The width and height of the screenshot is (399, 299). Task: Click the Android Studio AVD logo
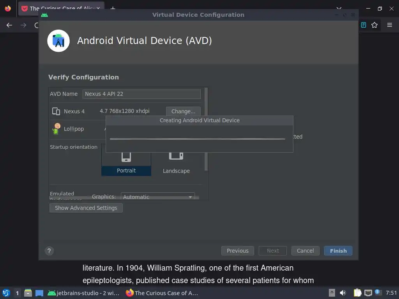click(x=58, y=41)
